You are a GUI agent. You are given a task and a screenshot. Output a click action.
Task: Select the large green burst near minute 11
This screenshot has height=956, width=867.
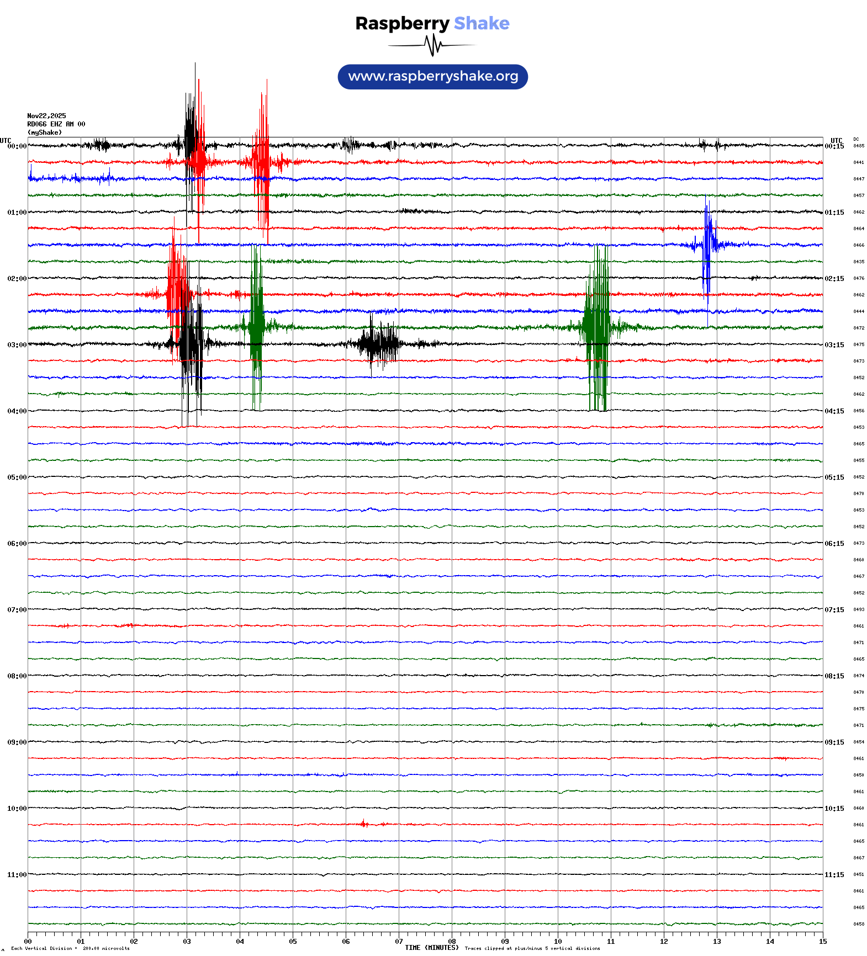click(598, 327)
